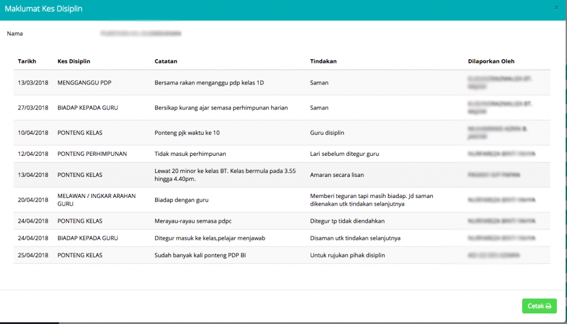This screenshot has height=324, width=567.
Task: Click the Tarikh column header
Action: click(27, 61)
